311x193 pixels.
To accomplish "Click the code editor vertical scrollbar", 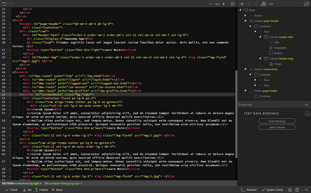I will 236,114.
